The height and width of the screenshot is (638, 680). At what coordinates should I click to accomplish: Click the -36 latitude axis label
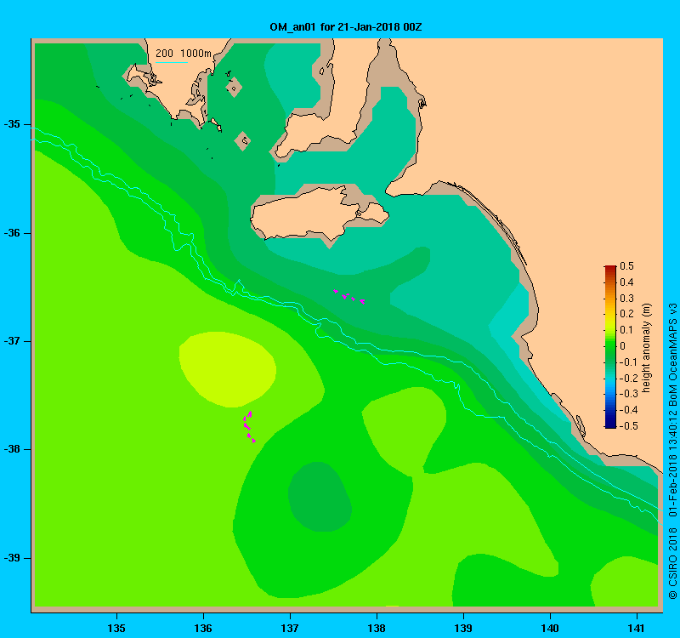pyautogui.click(x=12, y=233)
